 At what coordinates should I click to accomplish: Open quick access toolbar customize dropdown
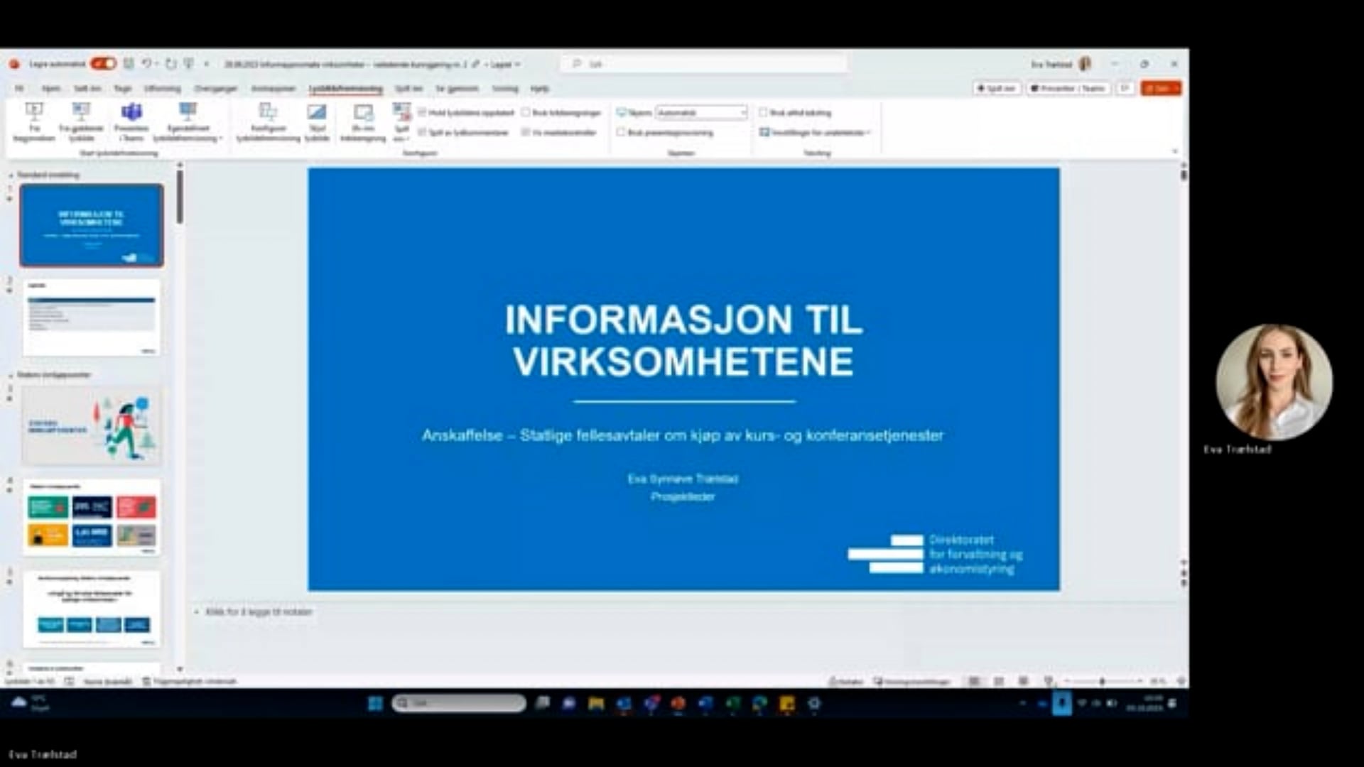pyautogui.click(x=207, y=64)
